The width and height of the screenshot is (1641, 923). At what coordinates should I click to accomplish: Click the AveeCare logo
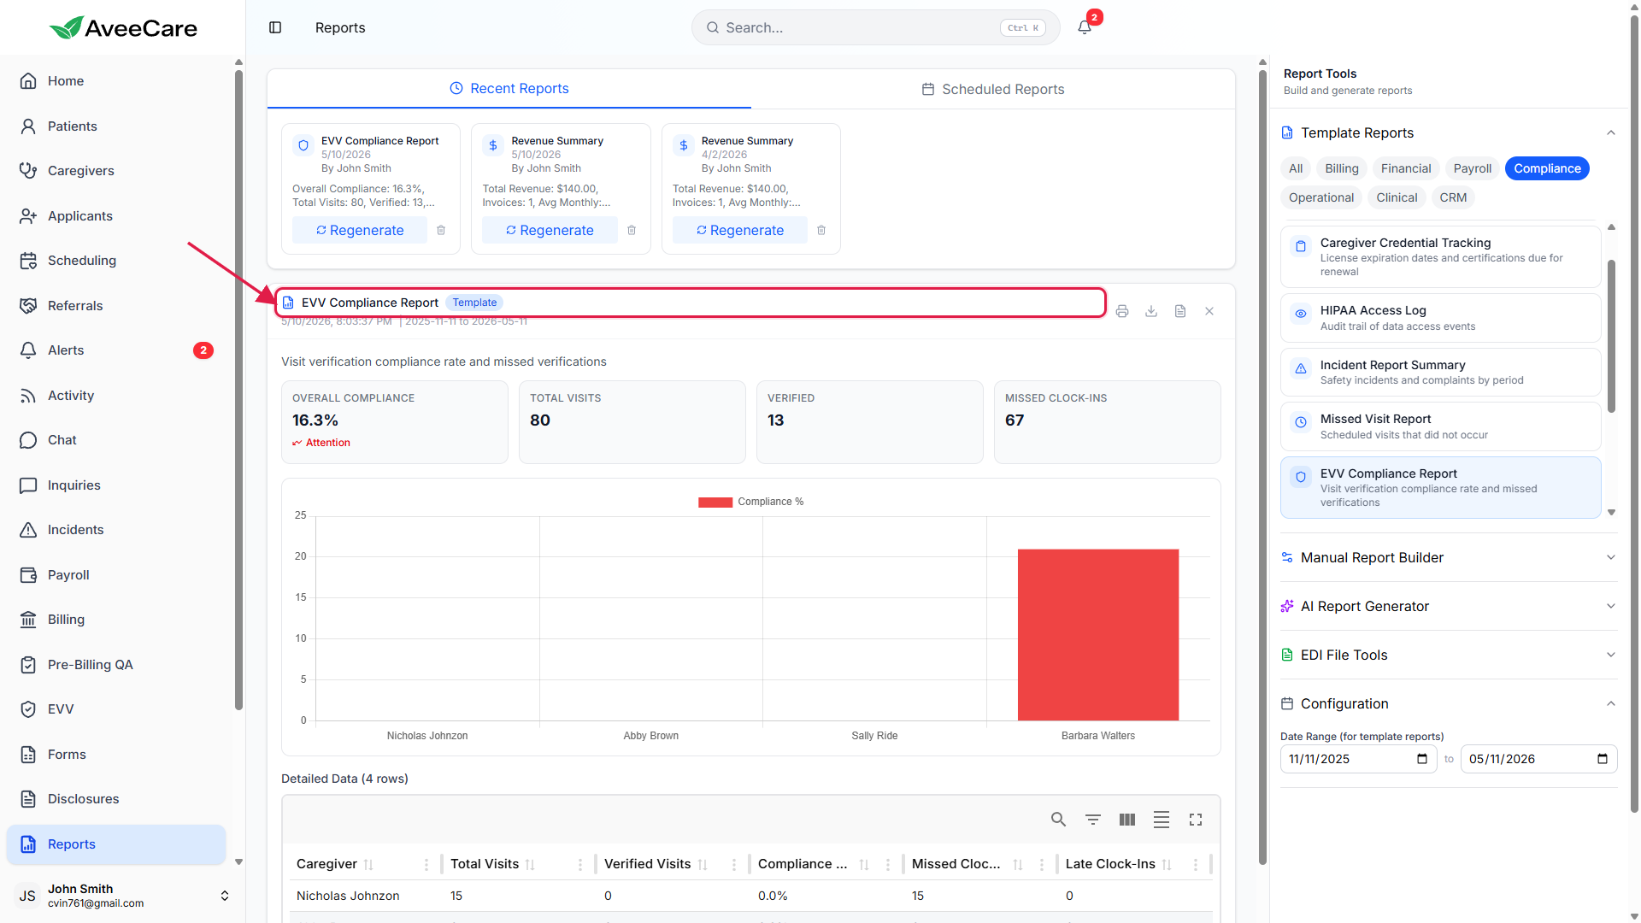(123, 28)
